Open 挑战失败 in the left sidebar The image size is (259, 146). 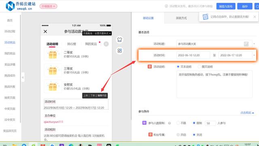(10, 86)
